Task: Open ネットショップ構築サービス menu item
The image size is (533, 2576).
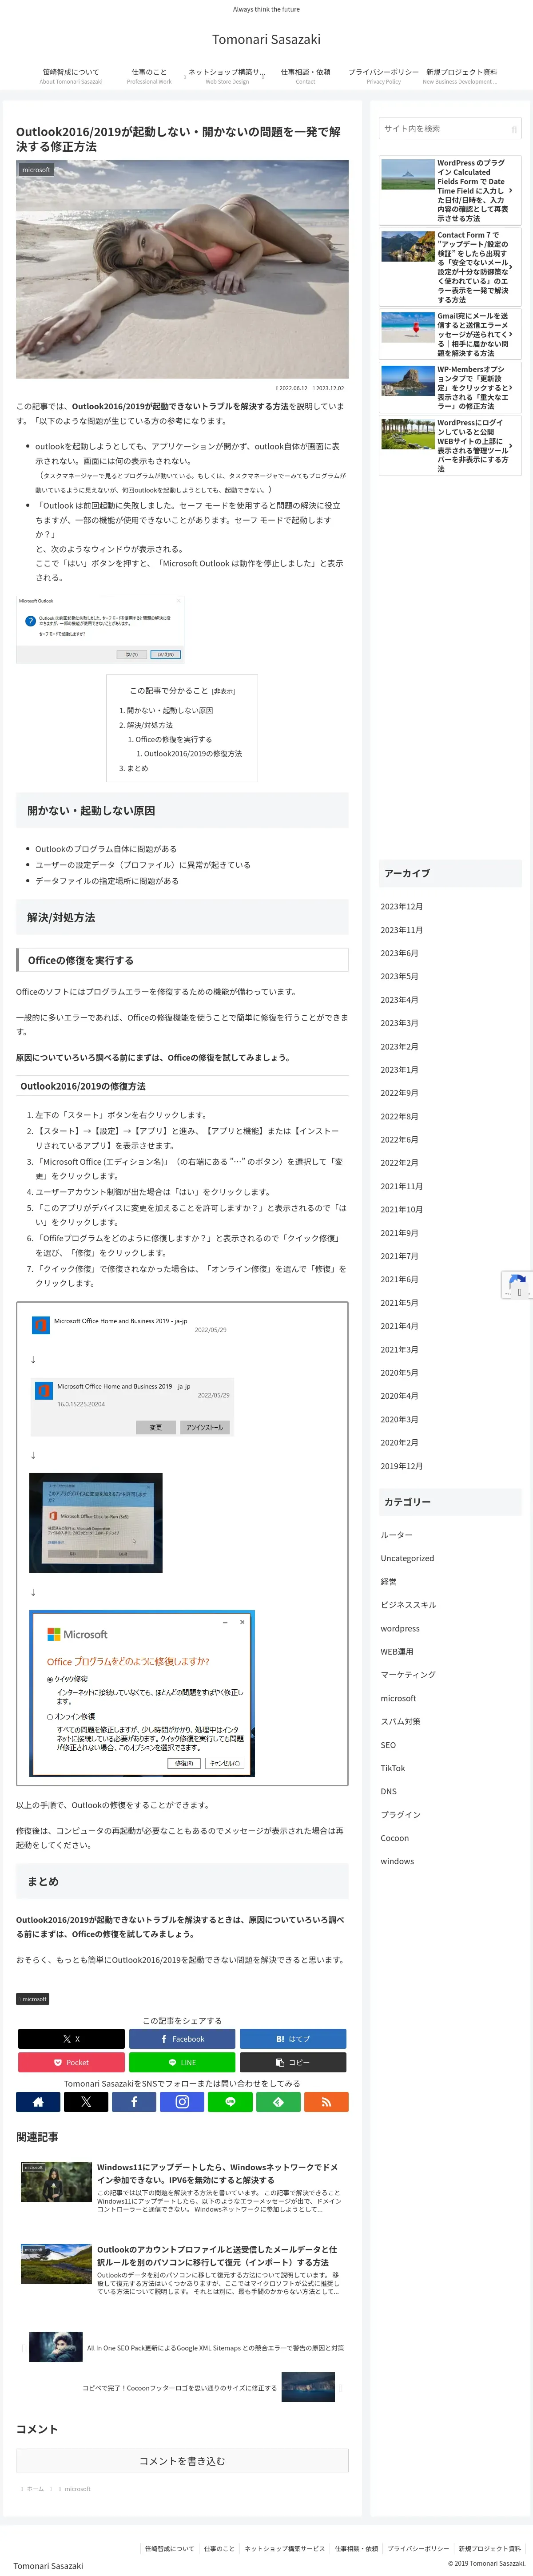Action: [x=227, y=76]
